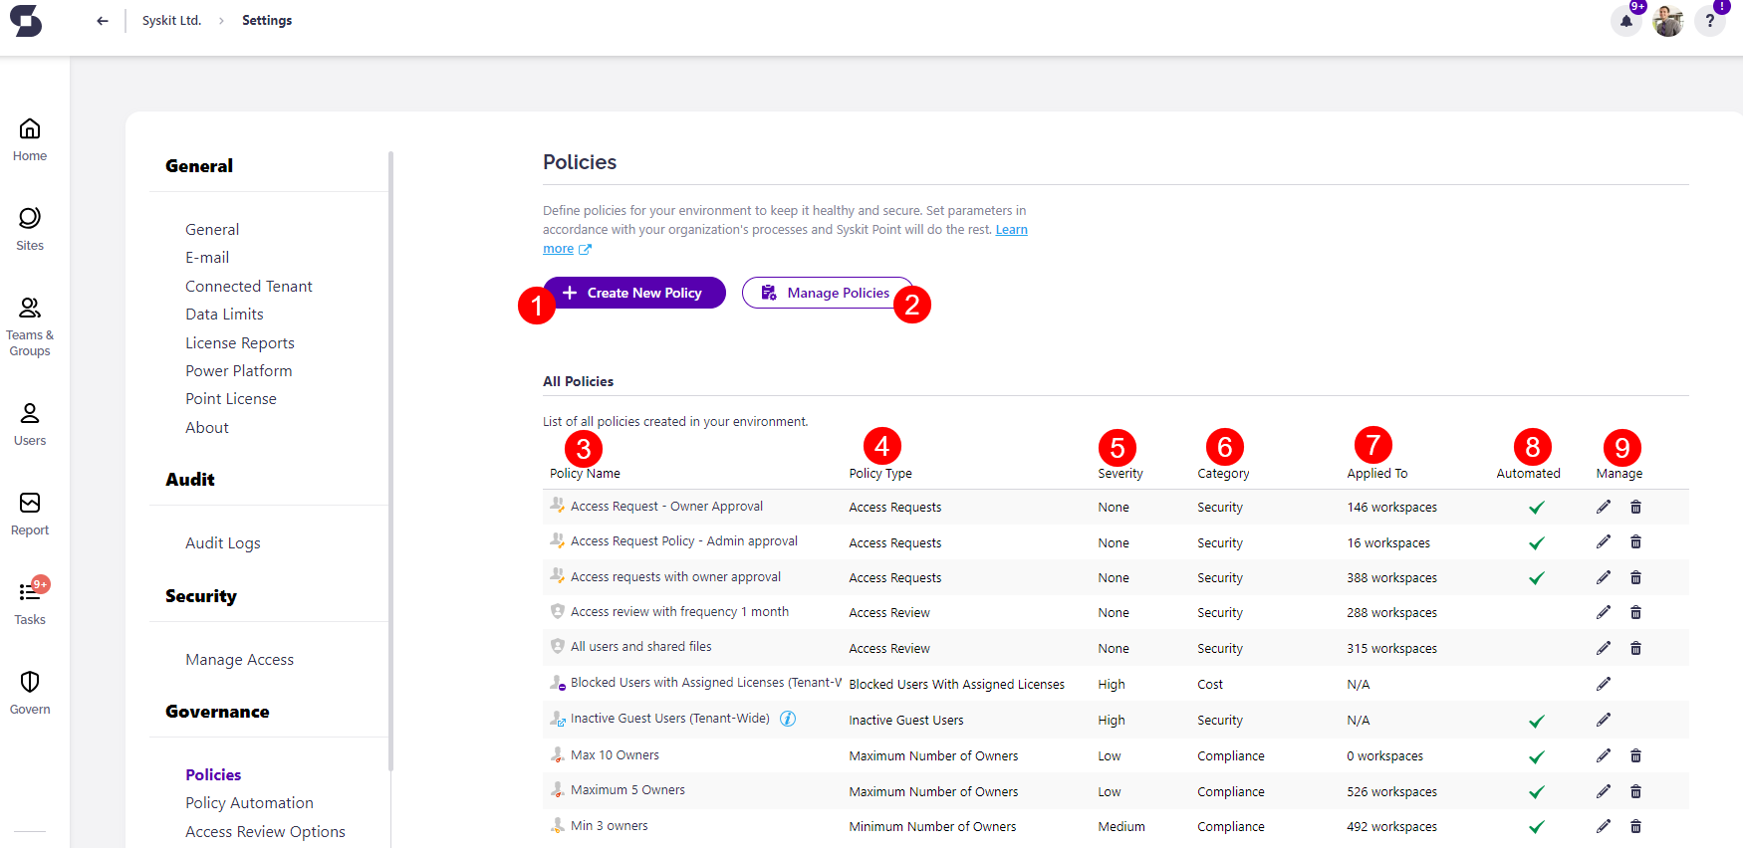Sort by Severity column header
The width and height of the screenshot is (1743, 848).
pyautogui.click(x=1120, y=474)
